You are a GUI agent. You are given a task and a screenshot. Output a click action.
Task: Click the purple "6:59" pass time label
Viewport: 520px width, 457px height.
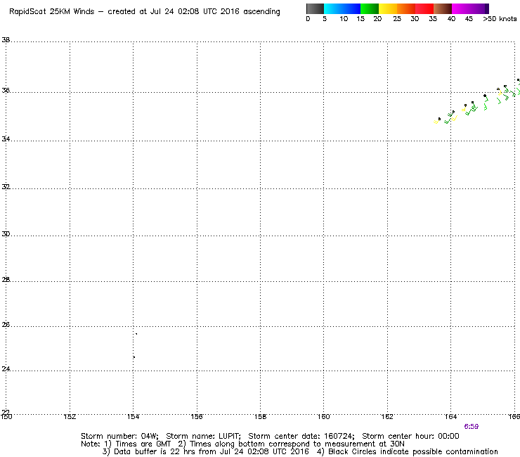[472, 427]
